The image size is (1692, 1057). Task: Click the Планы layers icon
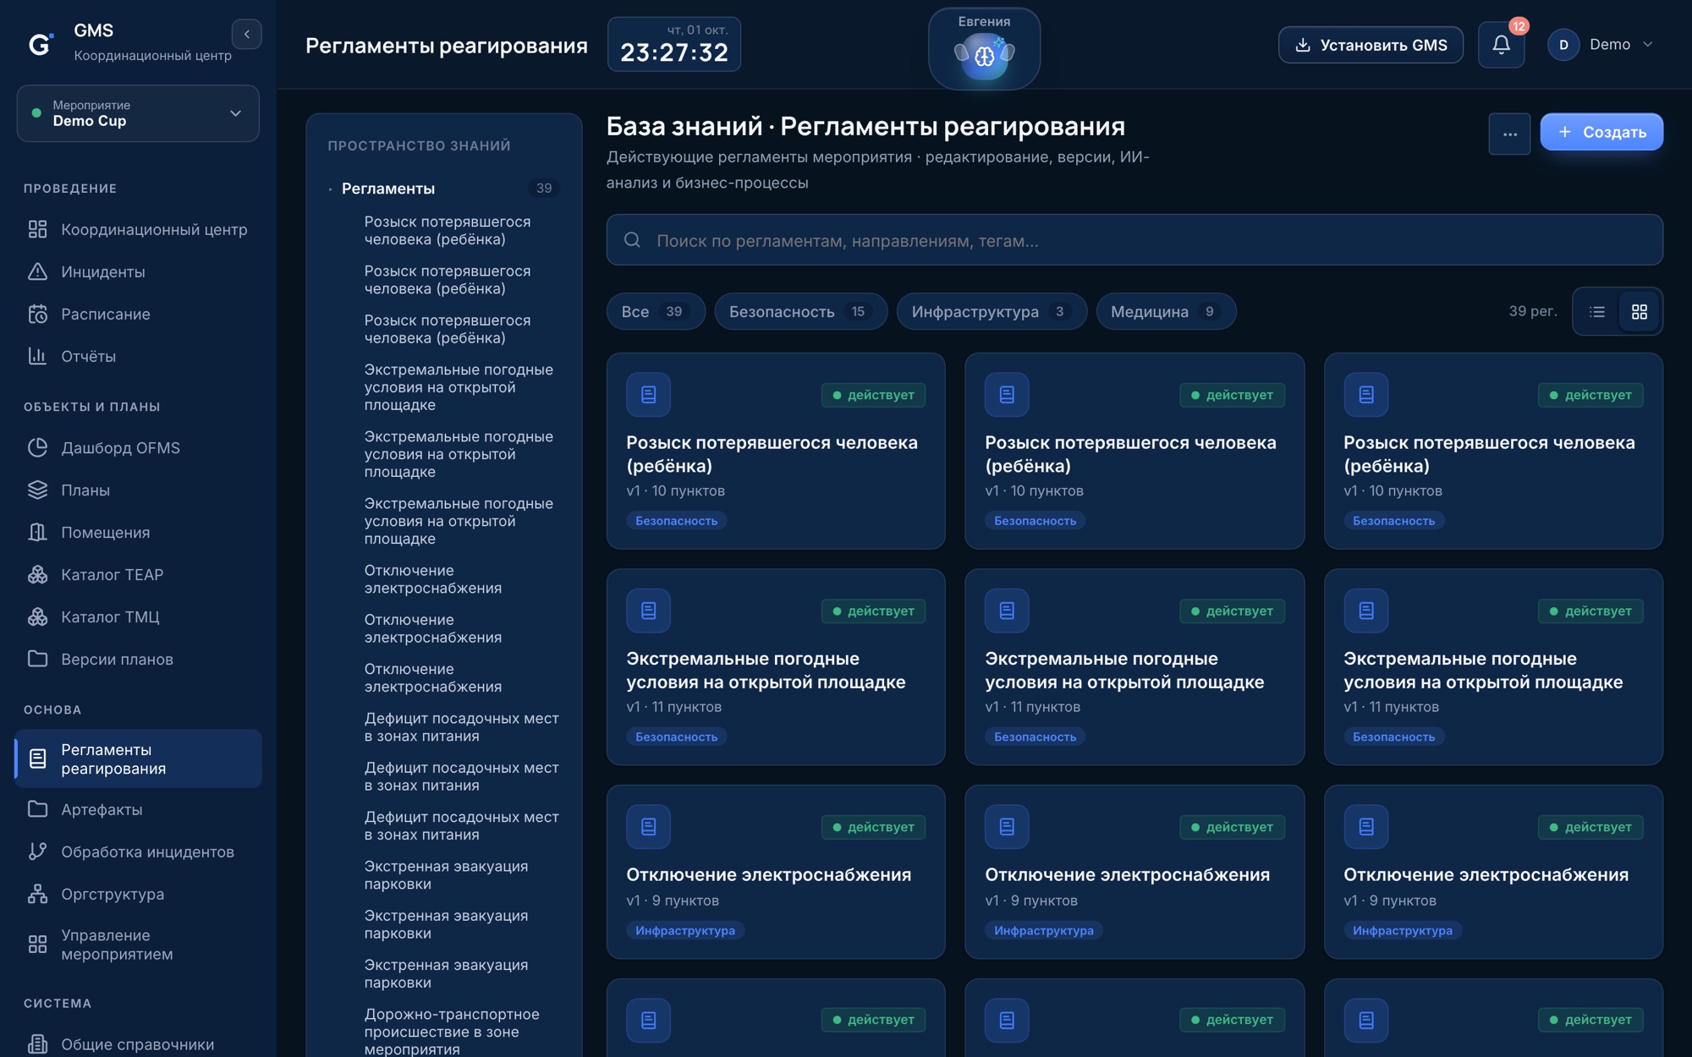[x=37, y=490]
